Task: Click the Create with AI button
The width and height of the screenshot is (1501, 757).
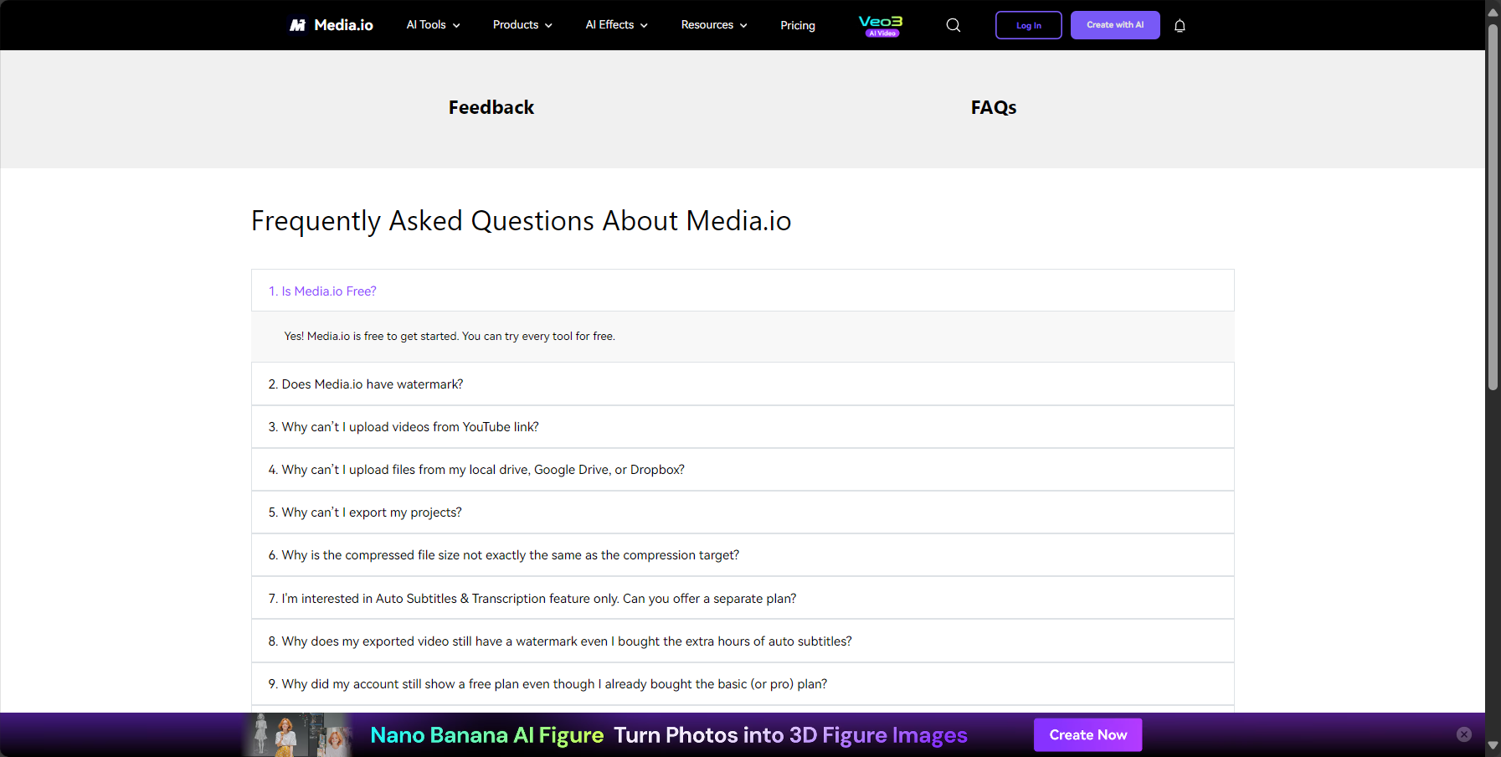Action: [x=1115, y=25]
